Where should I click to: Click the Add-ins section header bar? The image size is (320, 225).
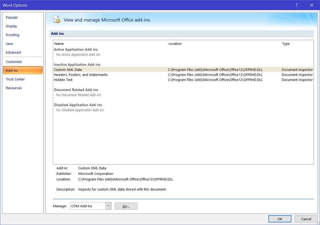point(182,33)
